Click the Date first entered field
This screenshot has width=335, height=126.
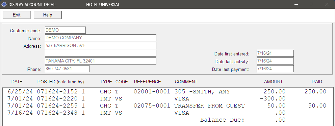(275, 53)
